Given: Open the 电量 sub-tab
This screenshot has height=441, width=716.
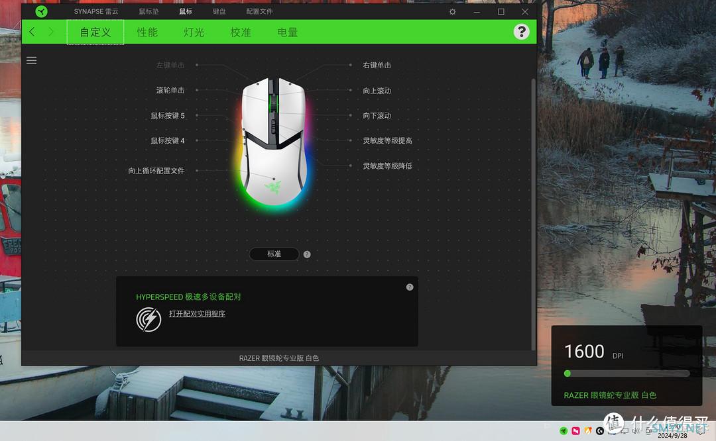Looking at the screenshot, I should click(x=287, y=32).
